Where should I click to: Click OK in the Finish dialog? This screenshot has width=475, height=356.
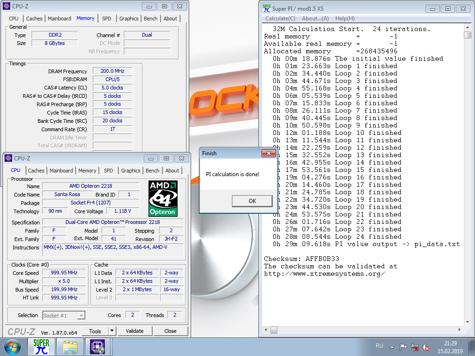tap(252, 201)
